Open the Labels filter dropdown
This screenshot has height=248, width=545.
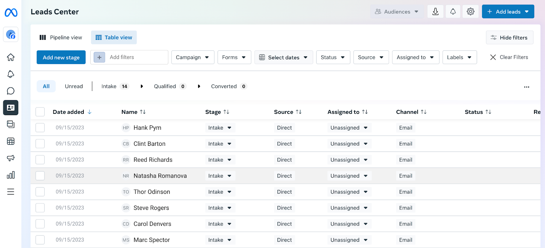point(460,57)
